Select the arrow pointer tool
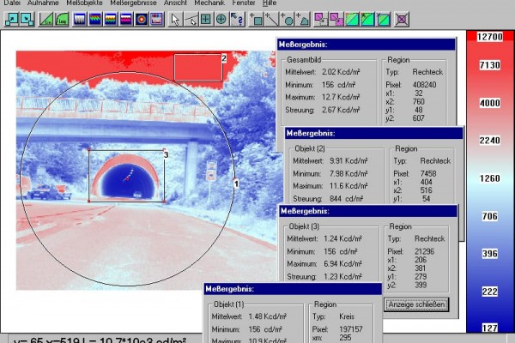This screenshot has width=515, height=343. click(x=175, y=20)
